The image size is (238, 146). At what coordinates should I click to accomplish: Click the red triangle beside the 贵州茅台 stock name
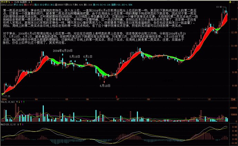12,2
